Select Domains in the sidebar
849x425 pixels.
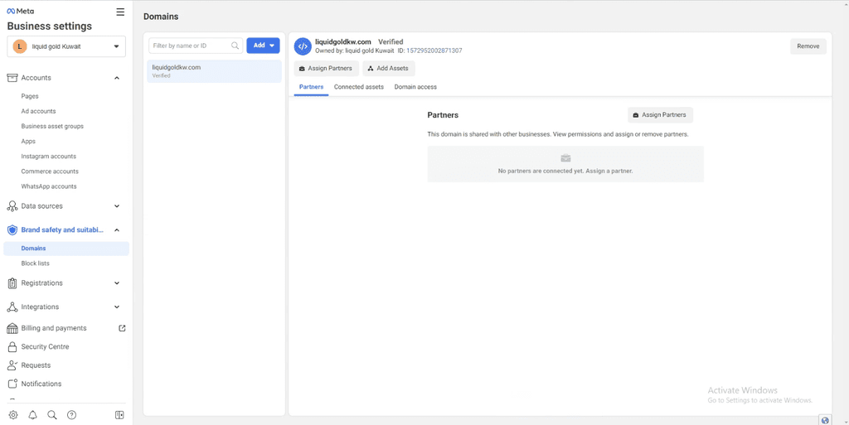66,249
